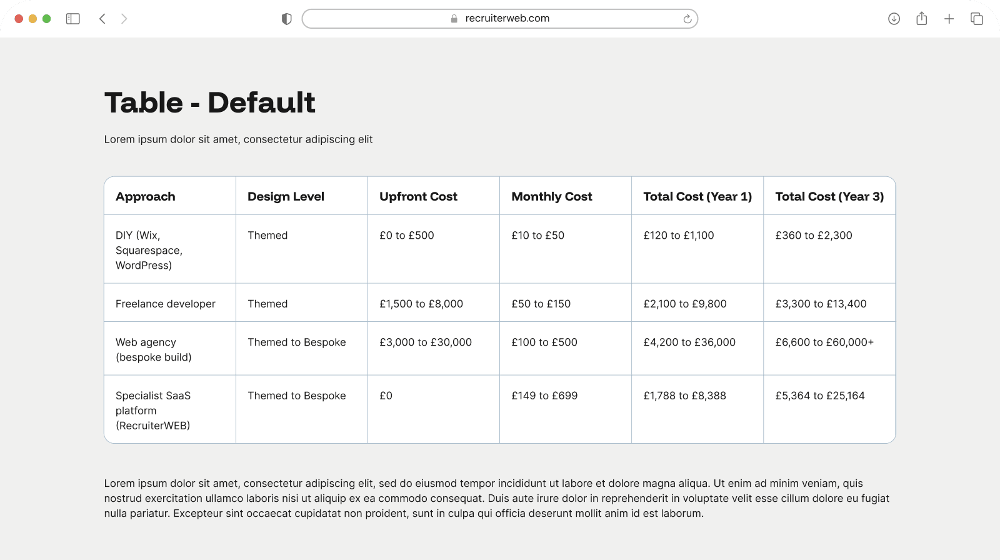Maximize the window with the green button
Screen dimensions: 1000x560
46,19
